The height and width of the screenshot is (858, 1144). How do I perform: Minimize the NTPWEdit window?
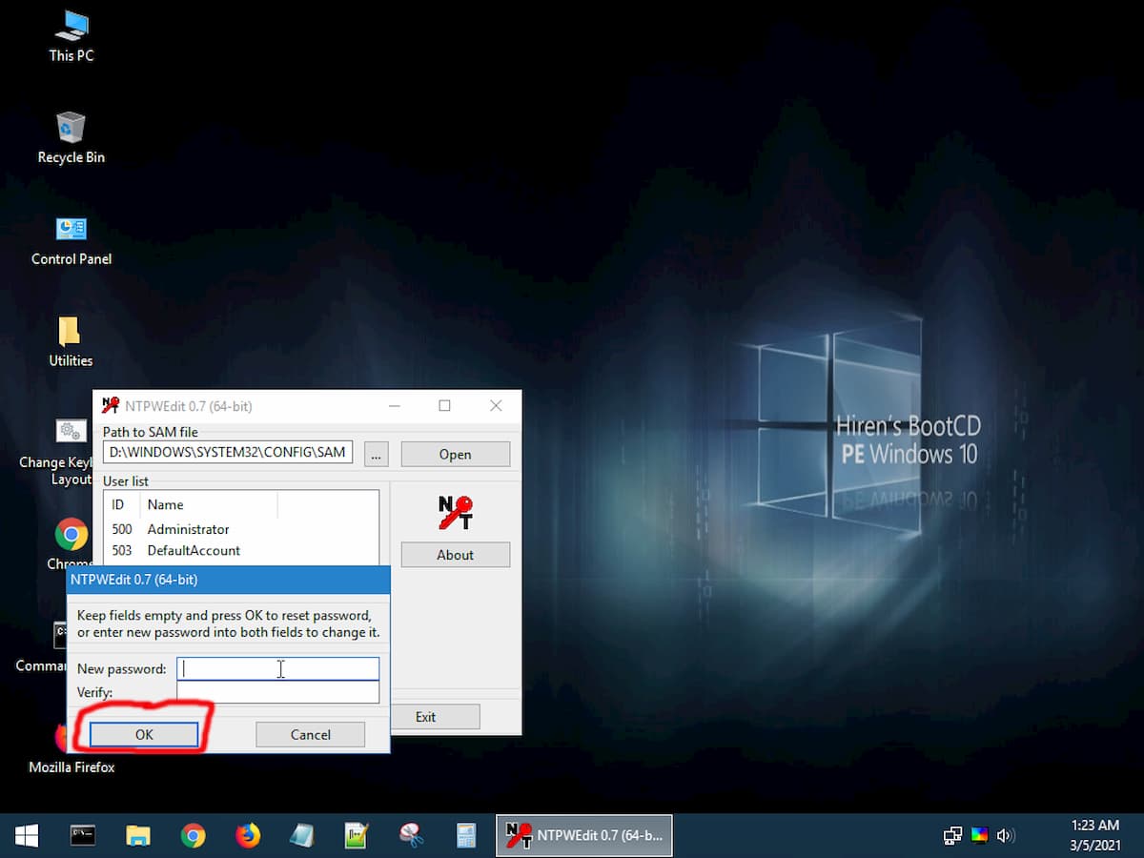pos(395,406)
